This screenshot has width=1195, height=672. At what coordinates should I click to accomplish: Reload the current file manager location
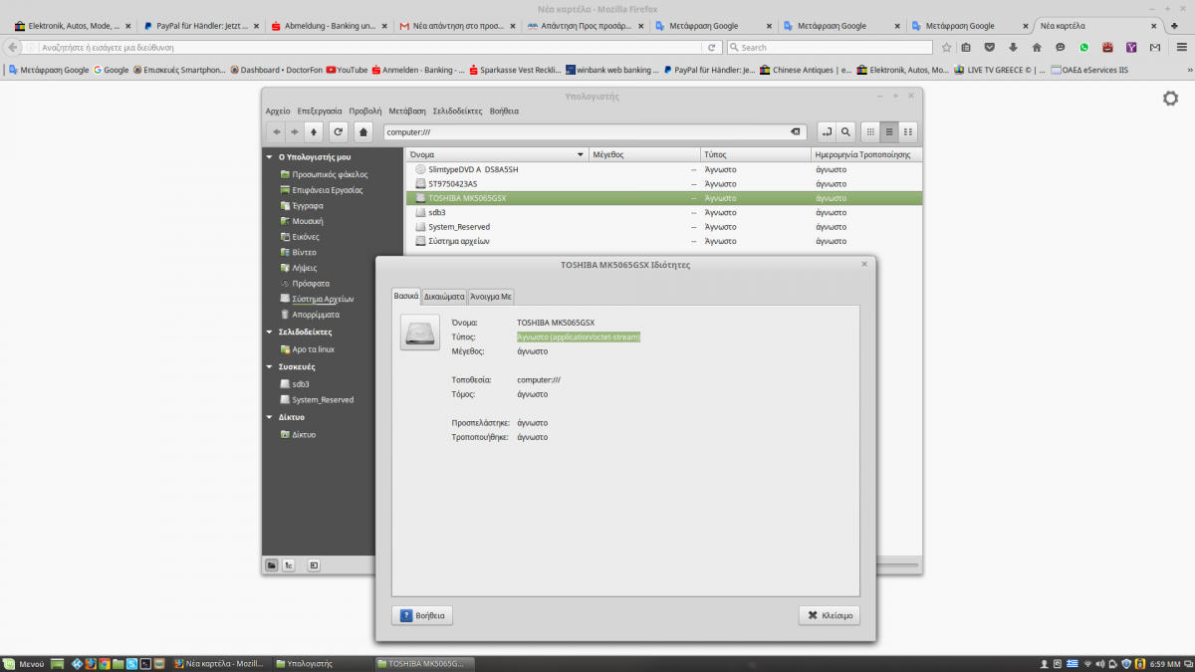[339, 131]
